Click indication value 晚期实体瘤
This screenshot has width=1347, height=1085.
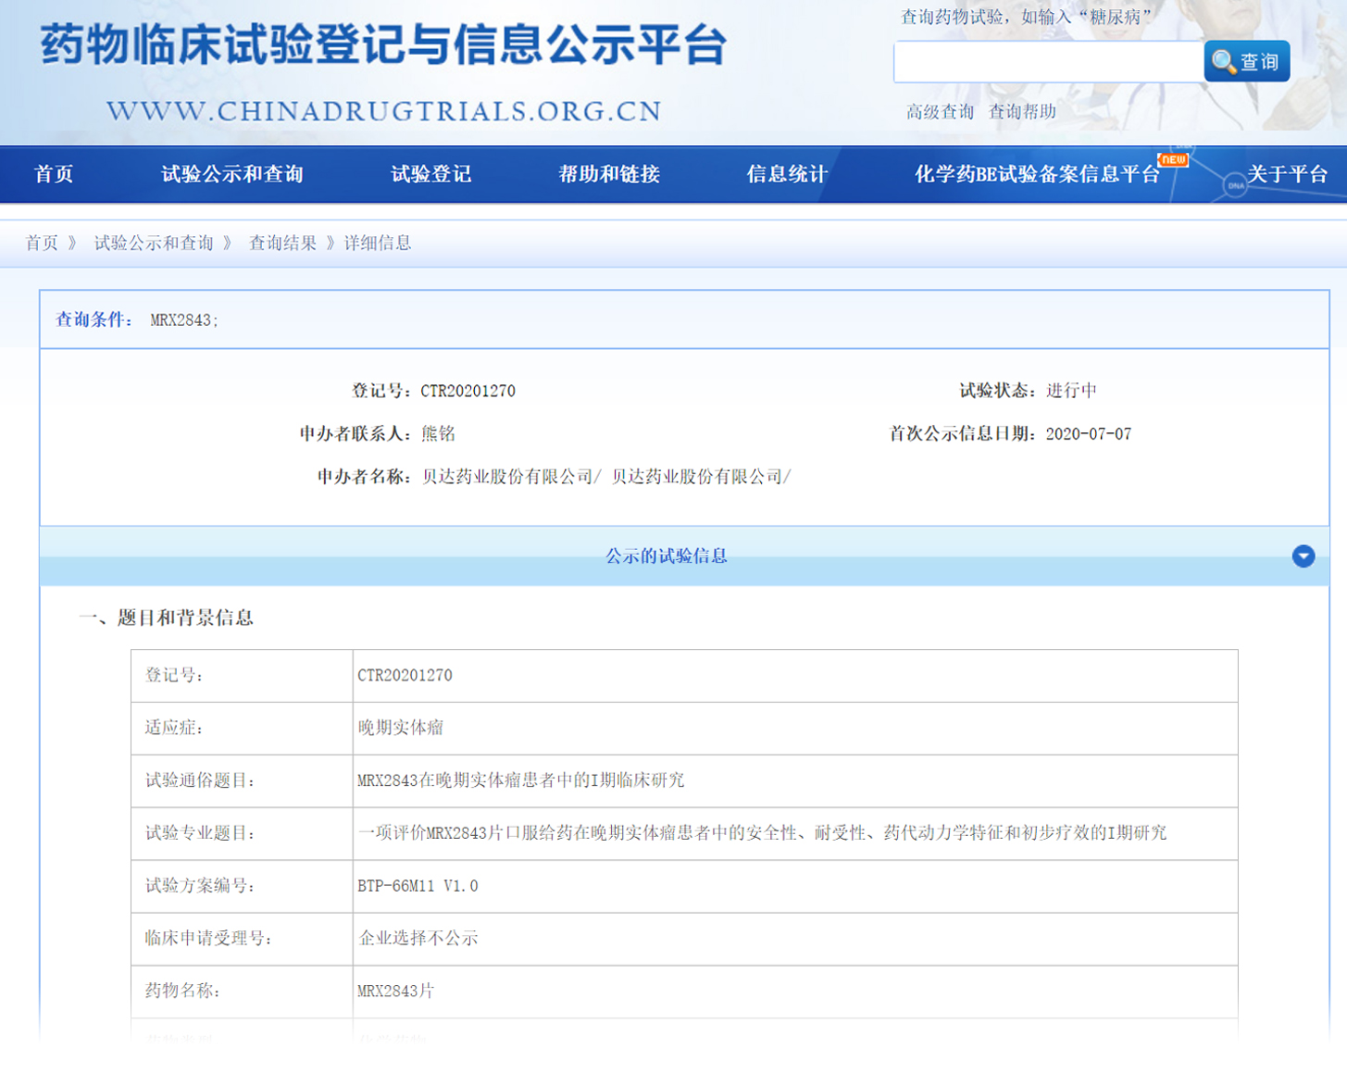pos(400,728)
